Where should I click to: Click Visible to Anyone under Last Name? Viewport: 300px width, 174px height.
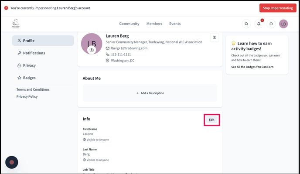pos(95,160)
